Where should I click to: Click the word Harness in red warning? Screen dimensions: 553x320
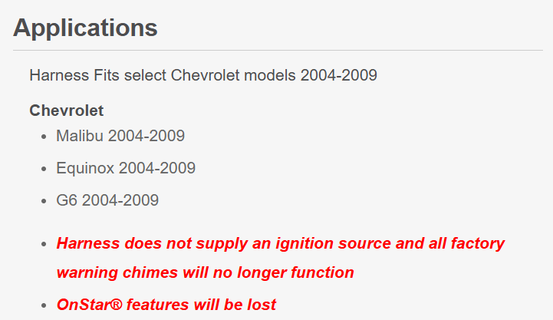(88, 243)
